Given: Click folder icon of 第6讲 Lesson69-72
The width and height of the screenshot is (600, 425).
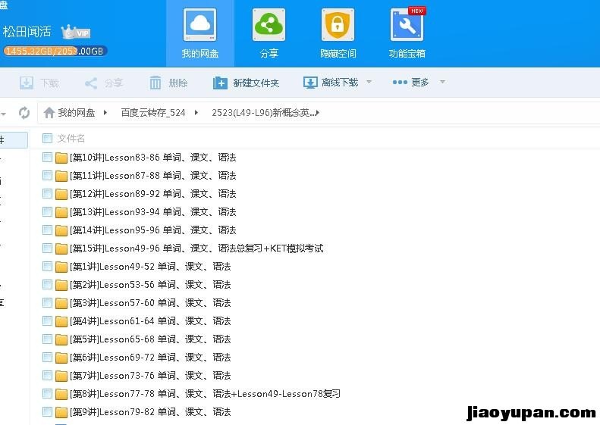Looking at the screenshot, I should 61,358.
